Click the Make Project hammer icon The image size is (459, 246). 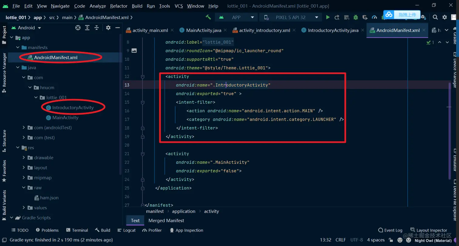(208, 17)
